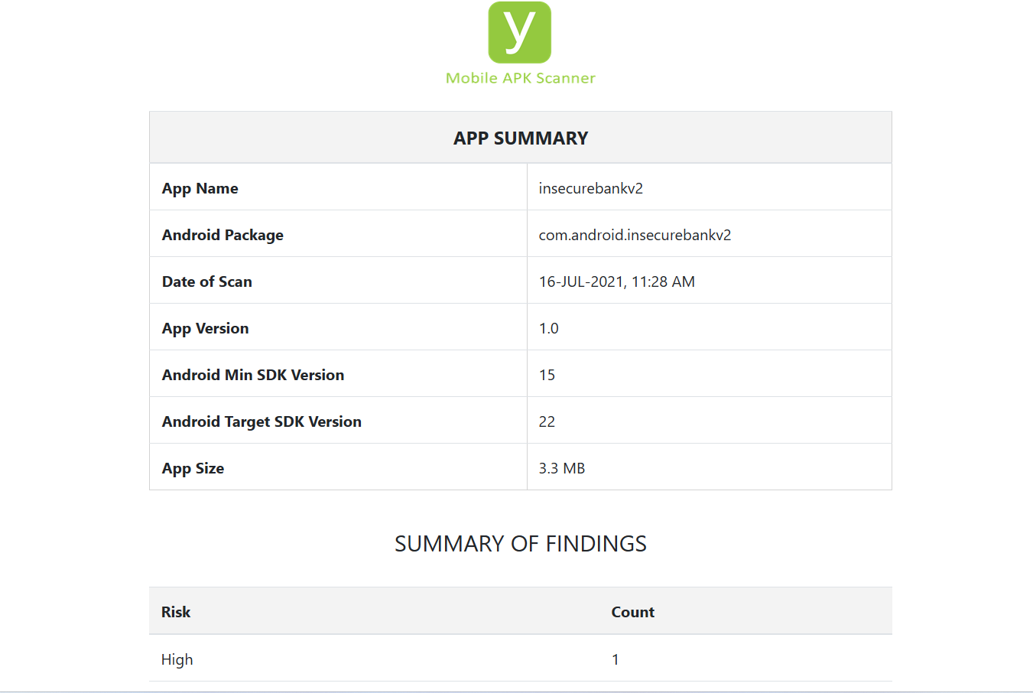Viewport: 1033px width, 693px height.
Task: Click the High risk row entry
Action: [177, 659]
